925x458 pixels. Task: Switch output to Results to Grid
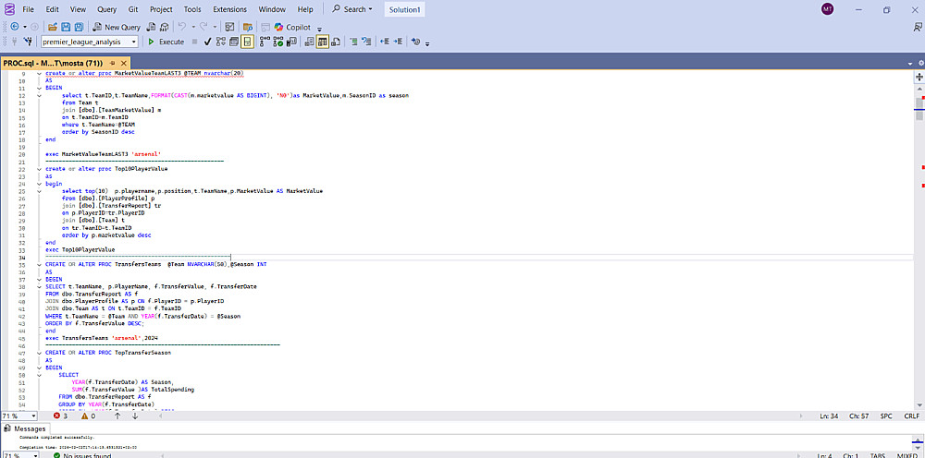pos(323,42)
